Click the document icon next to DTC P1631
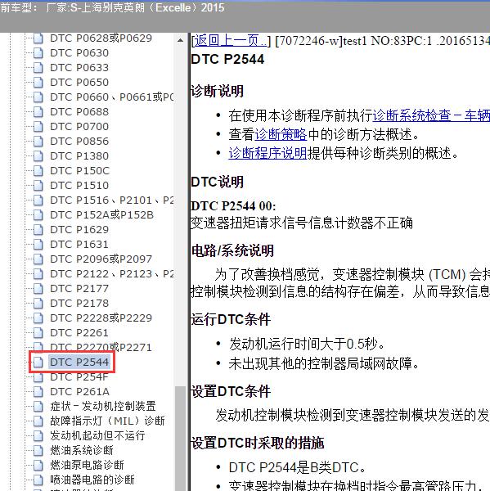Image resolution: width=490 pixels, height=491 pixels. (x=38, y=244)
